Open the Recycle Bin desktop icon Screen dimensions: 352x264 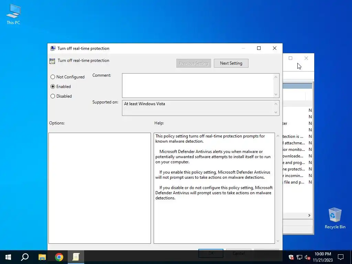click(x=335, y=218)
